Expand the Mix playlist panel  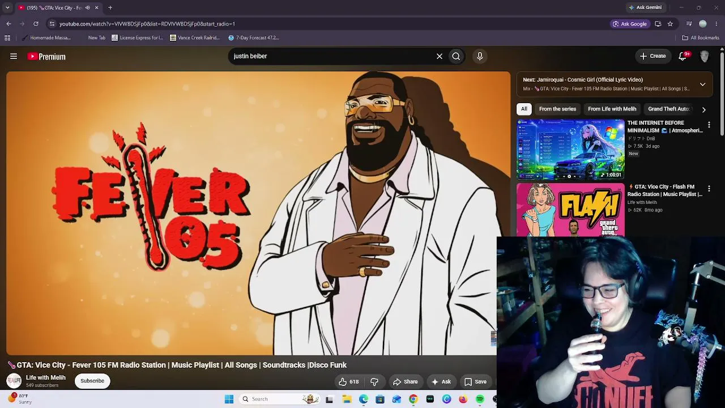(x=702, y=84)
